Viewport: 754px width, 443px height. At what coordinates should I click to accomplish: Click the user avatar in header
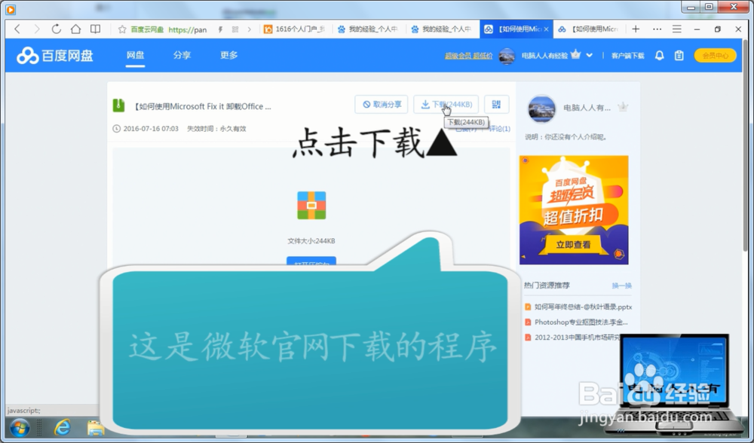pyautogui.click(x=507, y=56)
